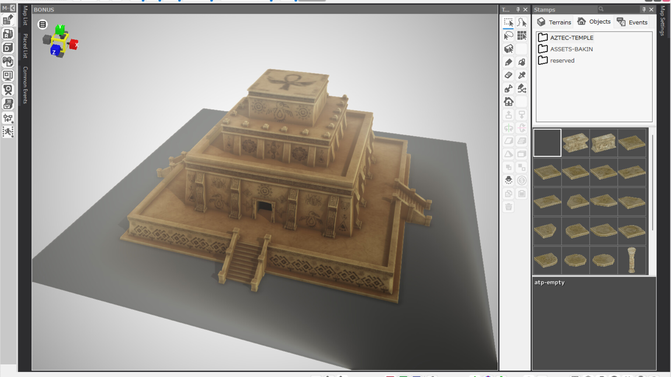The height and width of the screenshot is (377, 671).
Task: Expand the reserved folder
Action: click(562, 60)
